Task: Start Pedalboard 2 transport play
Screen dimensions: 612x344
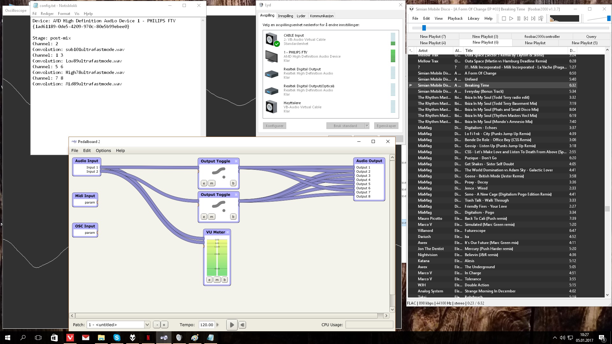Action: [232, 325]
